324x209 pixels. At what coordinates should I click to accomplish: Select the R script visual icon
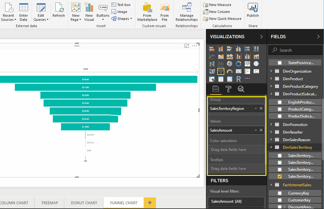tap(239, 79)
